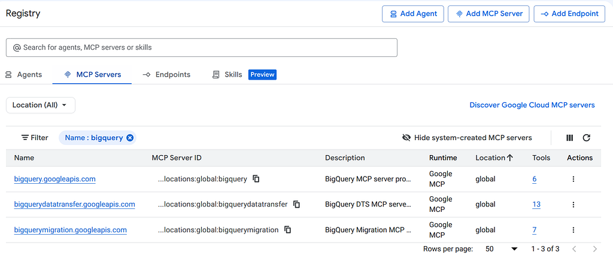Viewport: 613px width, 255px height.
Task: Open actions menu for bigquerydatatransfer.googleapis.com row
Action: [573, 205]
